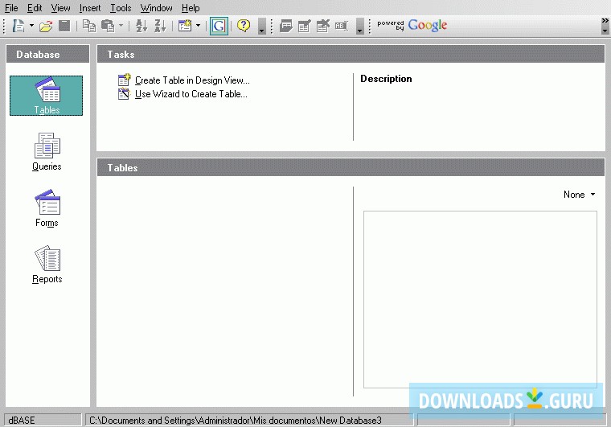Click the Copy icon
Viewport: 611px width, 427px height.
pyautogui.click(x=89, y=26)
